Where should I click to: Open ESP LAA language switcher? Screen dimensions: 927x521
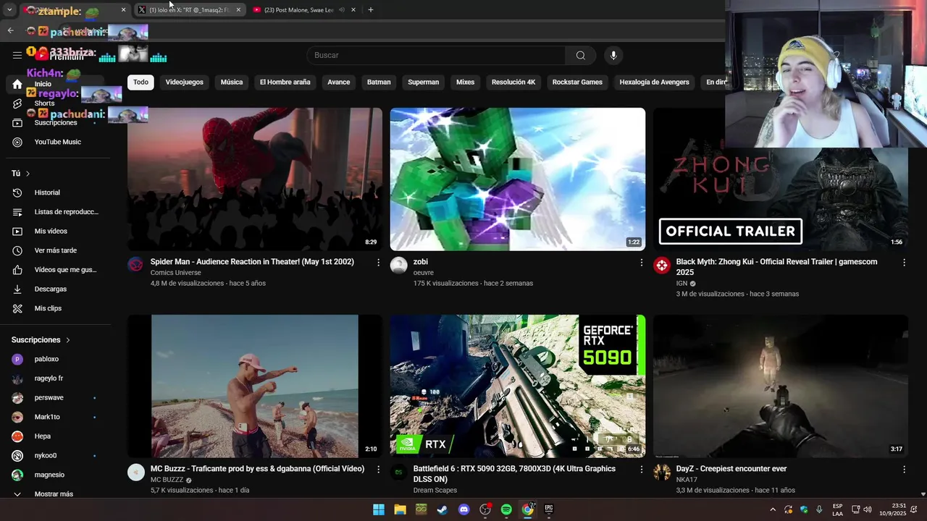click(x=837, y=509)
